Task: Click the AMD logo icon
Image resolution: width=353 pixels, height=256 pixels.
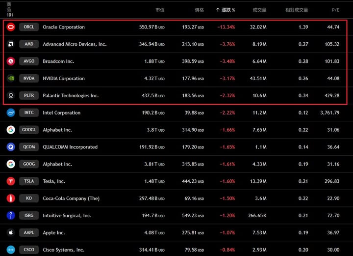Action: pyautogui.click(x=11, y=44)
